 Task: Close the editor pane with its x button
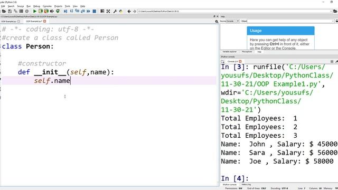point(217,16)
